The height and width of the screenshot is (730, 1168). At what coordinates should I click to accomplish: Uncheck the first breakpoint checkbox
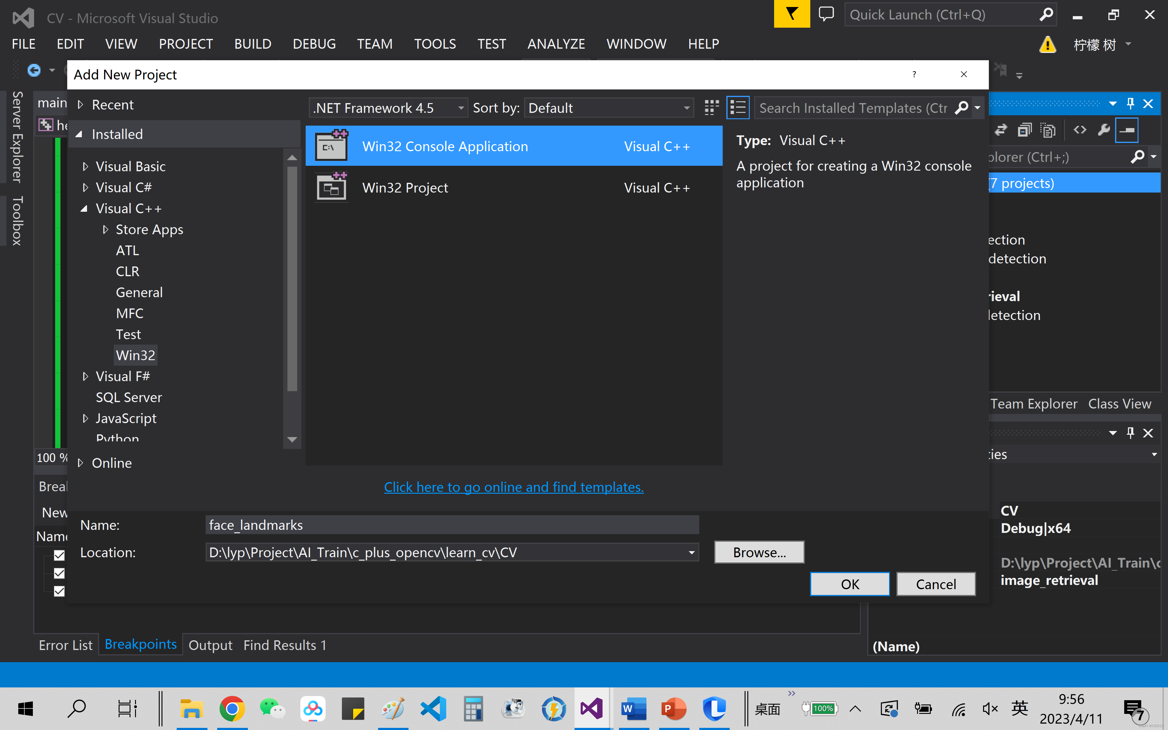(x=59, y=555)
